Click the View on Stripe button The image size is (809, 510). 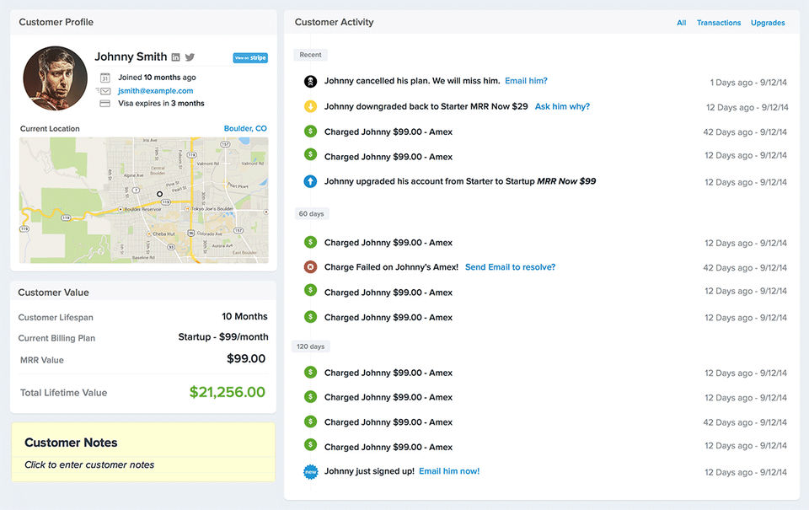tap(250, 58)
